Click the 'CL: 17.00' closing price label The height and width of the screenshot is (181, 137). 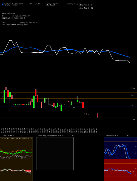pos(50,5)
